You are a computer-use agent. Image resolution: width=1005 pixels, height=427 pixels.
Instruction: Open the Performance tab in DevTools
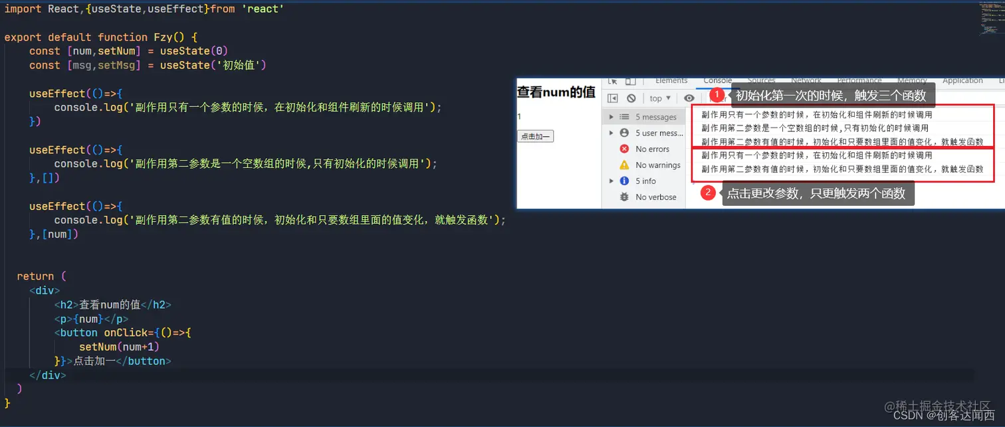859,80
